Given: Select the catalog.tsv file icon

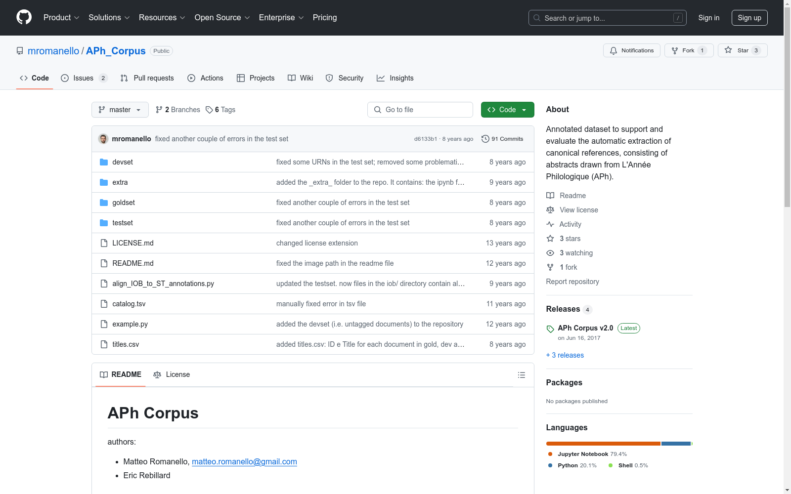Looking at the screenshot, I should tap(104, 304).
